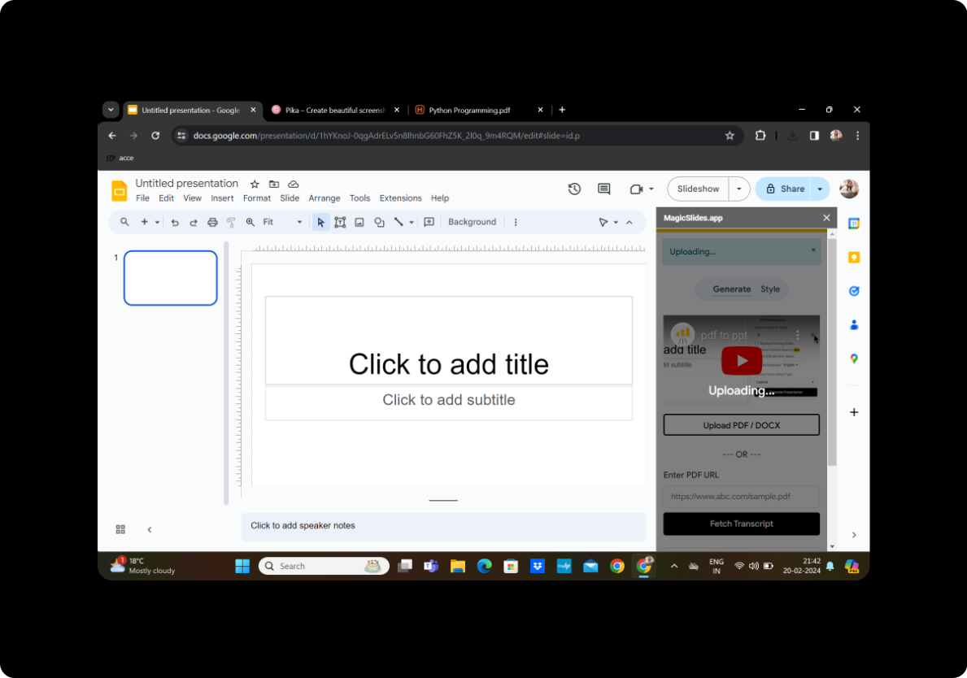The width and height of the screenshot is (967, 678).
Task: Check the cloud document status icon
Action: [294, 184]
